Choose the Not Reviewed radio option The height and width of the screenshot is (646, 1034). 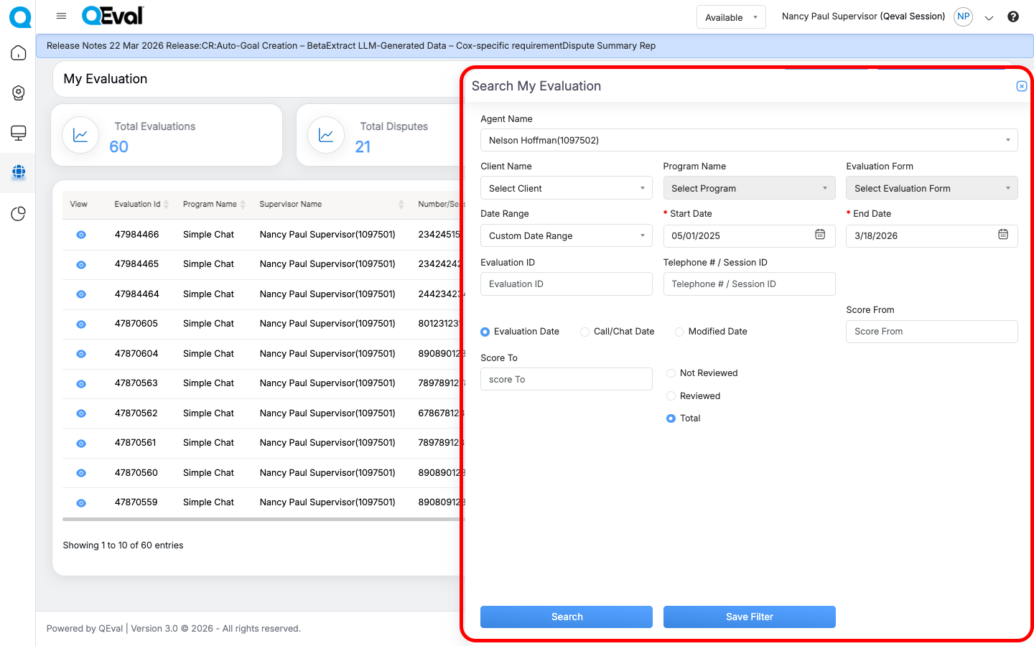(x=671, y=373)
